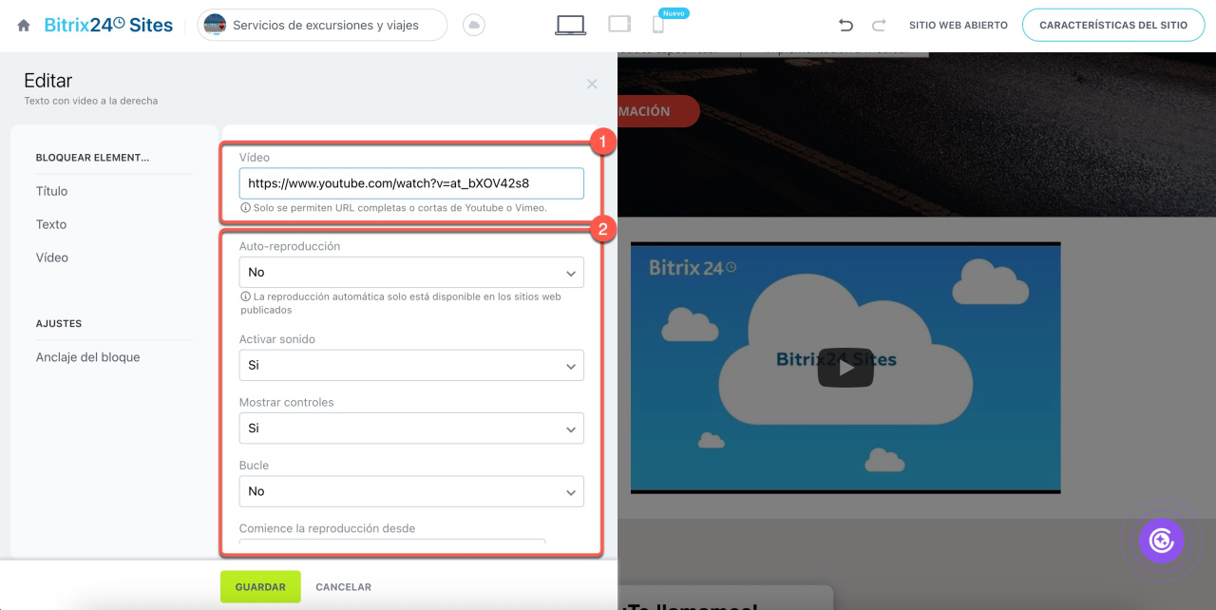Image resolution: width=1216 pixels, height=610 pixels.
Task: Open the purple AI assistant bubble
Action: click(x=1161, y=541)
